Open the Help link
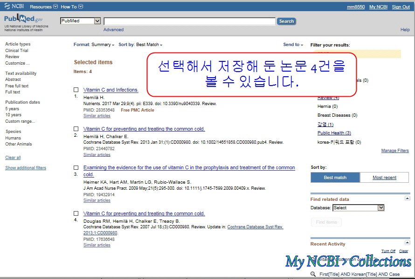 click(x=405, y=30)
